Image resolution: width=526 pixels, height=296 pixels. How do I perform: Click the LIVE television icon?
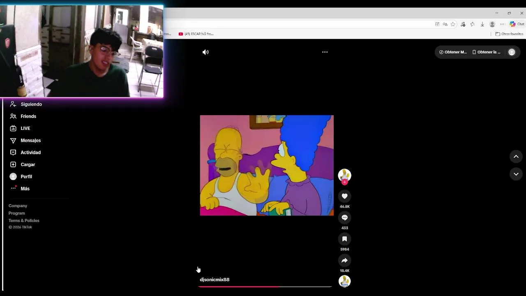click(13, 128)
